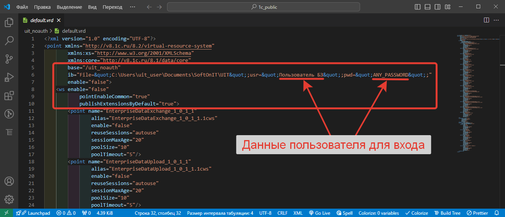Open the Accounts menu icon
Image resolution: width=505 pixels, height=217 pixels.
click(9, 181)
